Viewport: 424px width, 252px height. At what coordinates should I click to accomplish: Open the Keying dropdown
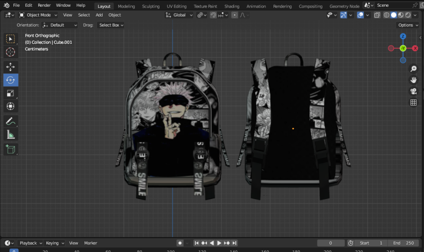coord(55,243)
